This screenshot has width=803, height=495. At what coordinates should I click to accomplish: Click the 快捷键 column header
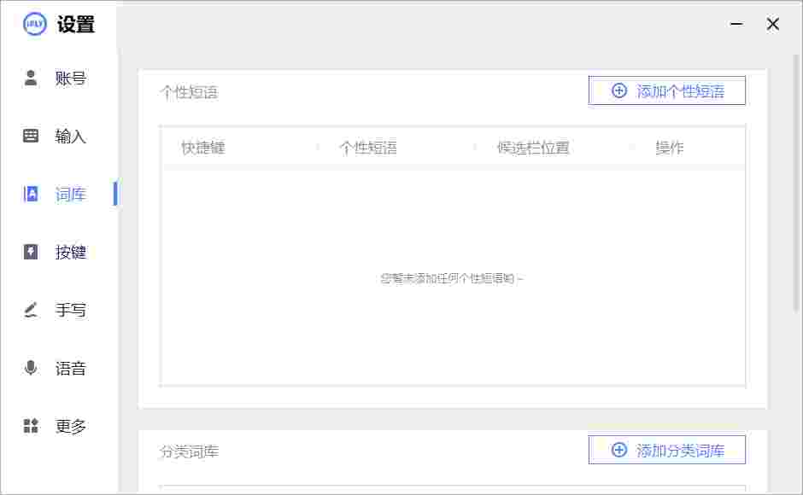203,148
